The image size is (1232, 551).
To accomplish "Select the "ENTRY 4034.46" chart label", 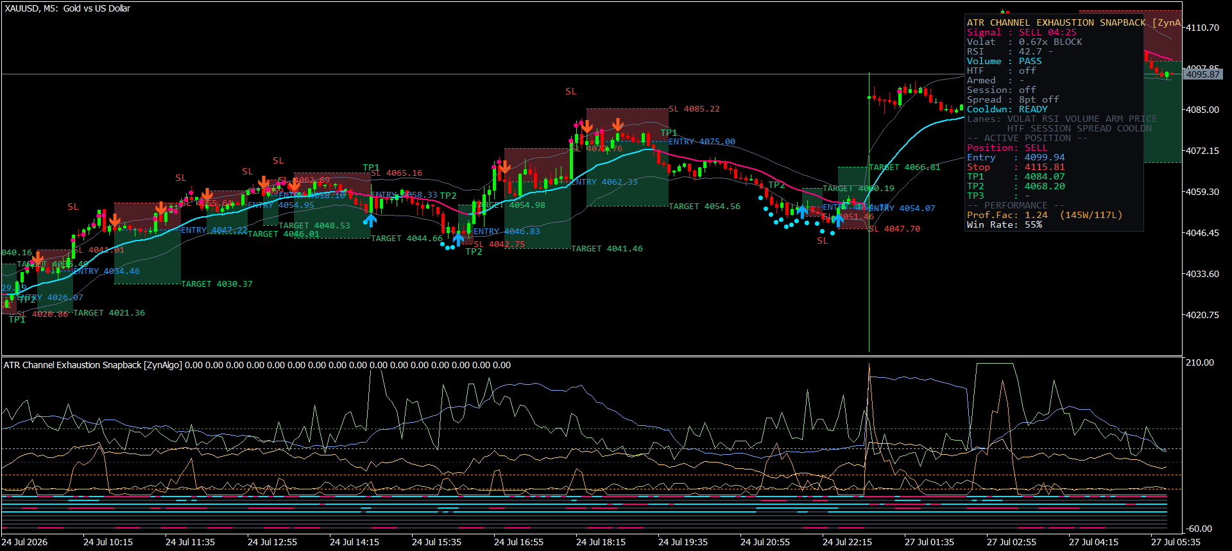I will (x=107, y=271).
